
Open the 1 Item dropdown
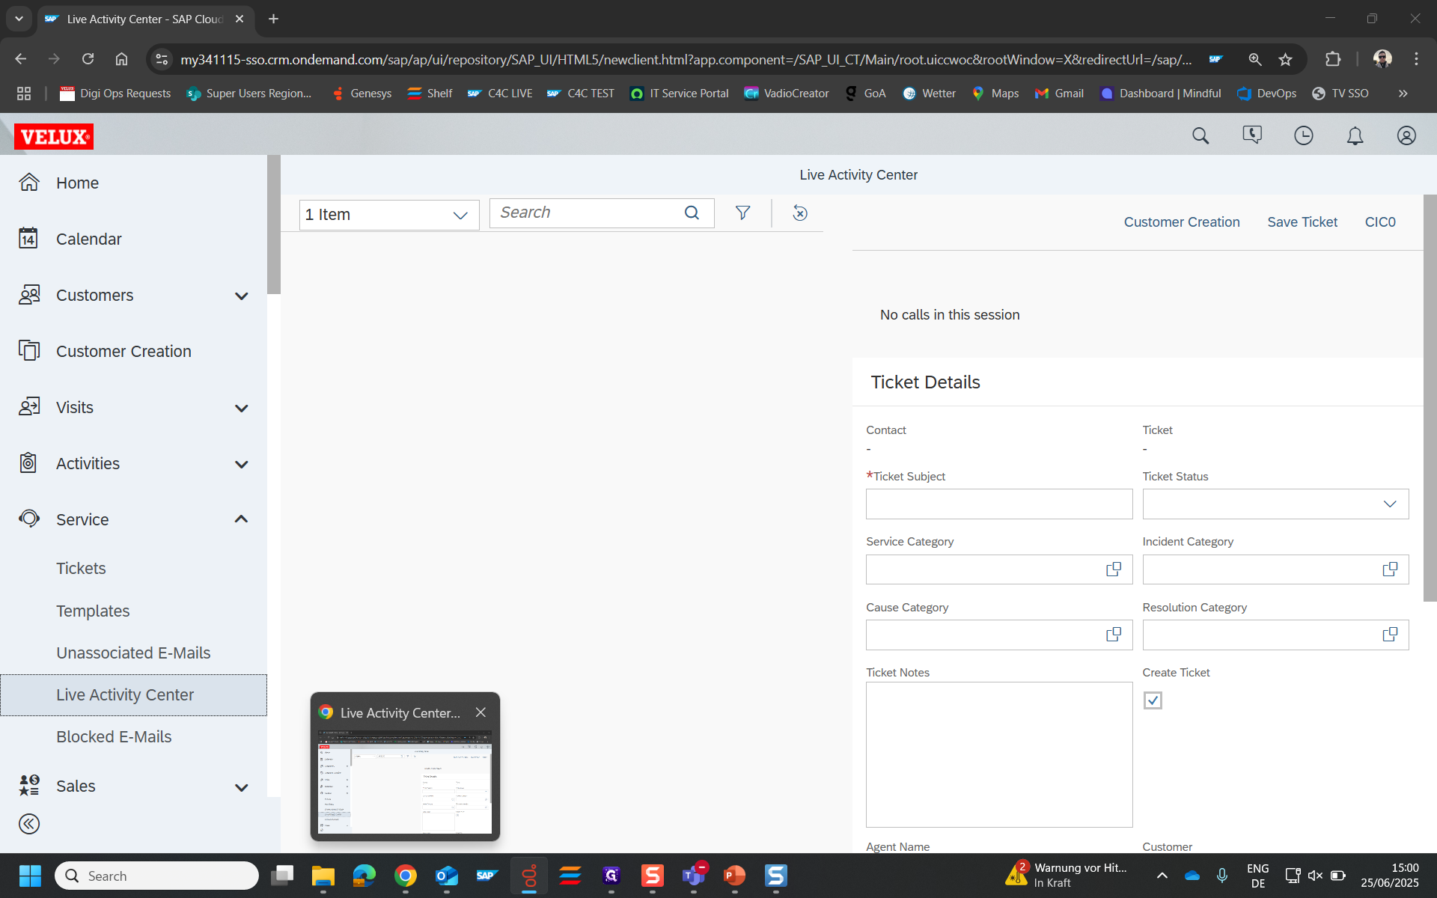389,215
